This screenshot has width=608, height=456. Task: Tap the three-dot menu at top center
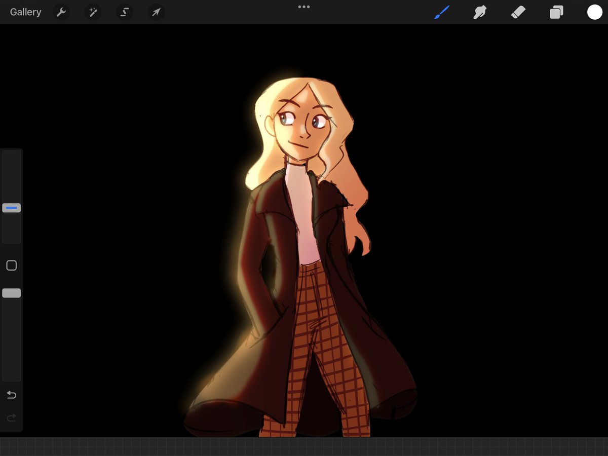[304, 7]
